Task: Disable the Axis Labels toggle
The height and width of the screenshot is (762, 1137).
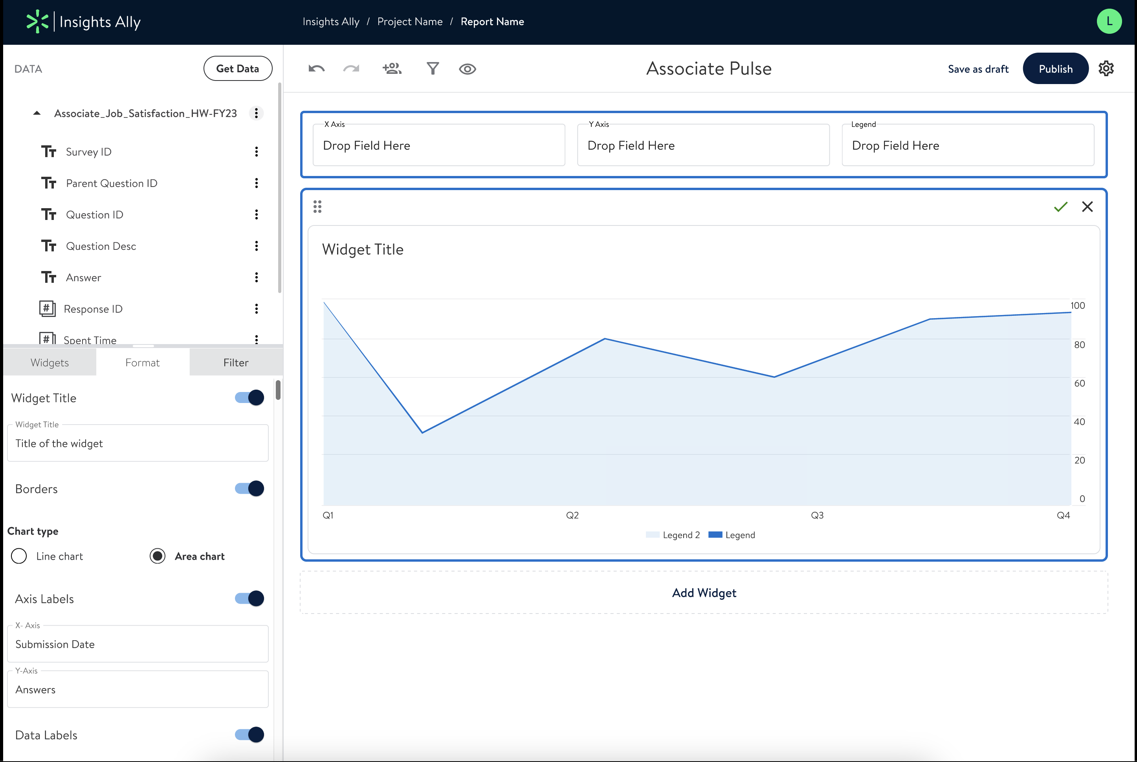Action: click(249, 598)
